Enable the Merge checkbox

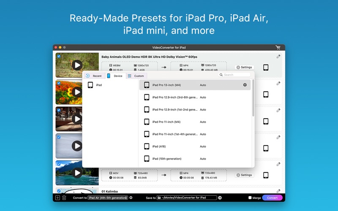point(250,197)
